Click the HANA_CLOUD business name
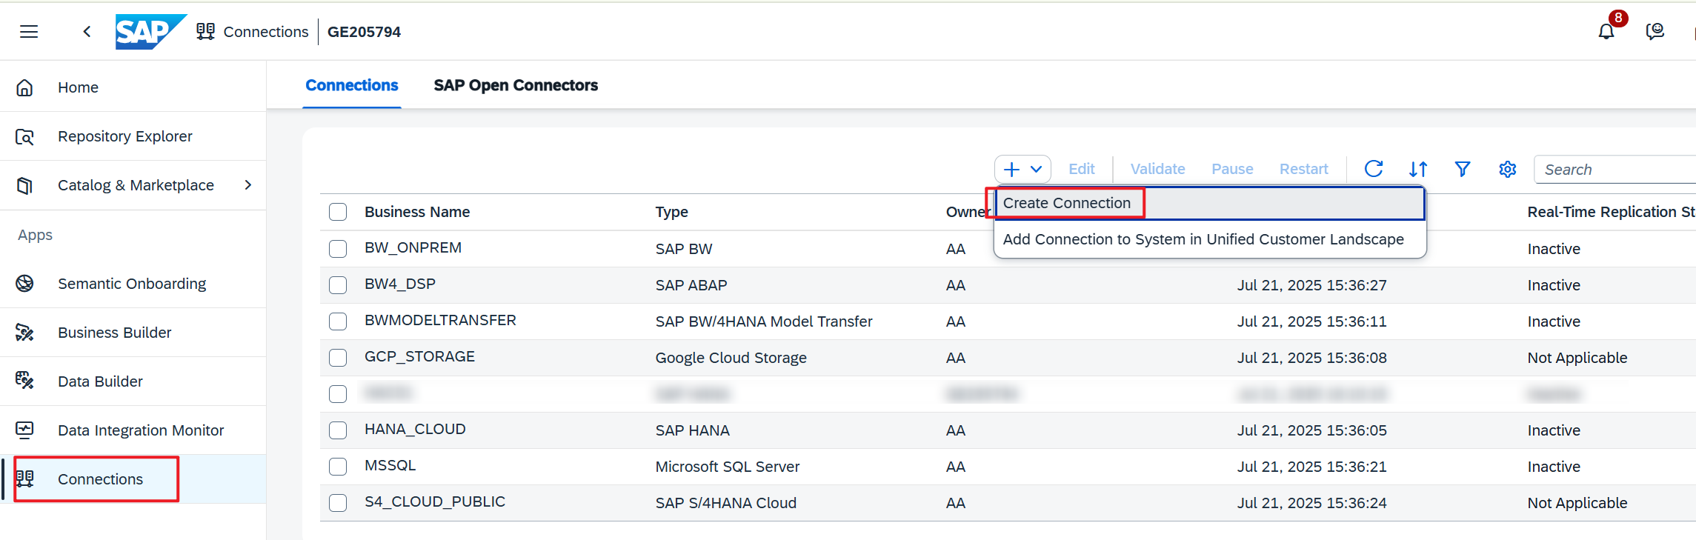The width and height of the screenshot is (1696, 540). coord(415,429)
